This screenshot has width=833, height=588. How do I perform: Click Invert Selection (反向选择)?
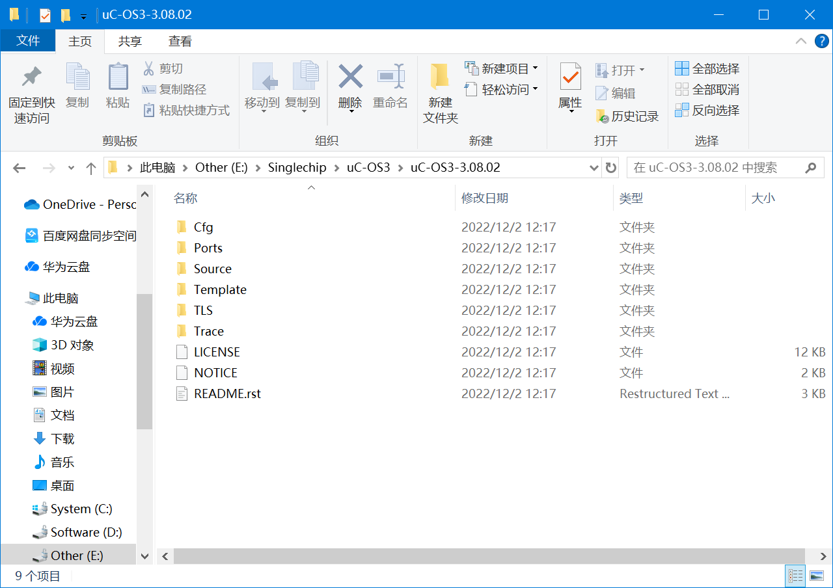707,110
